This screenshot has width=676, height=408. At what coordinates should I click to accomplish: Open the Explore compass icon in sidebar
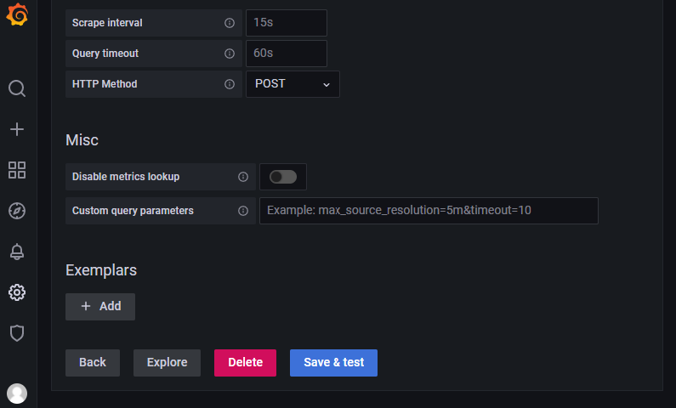[17, 211]
